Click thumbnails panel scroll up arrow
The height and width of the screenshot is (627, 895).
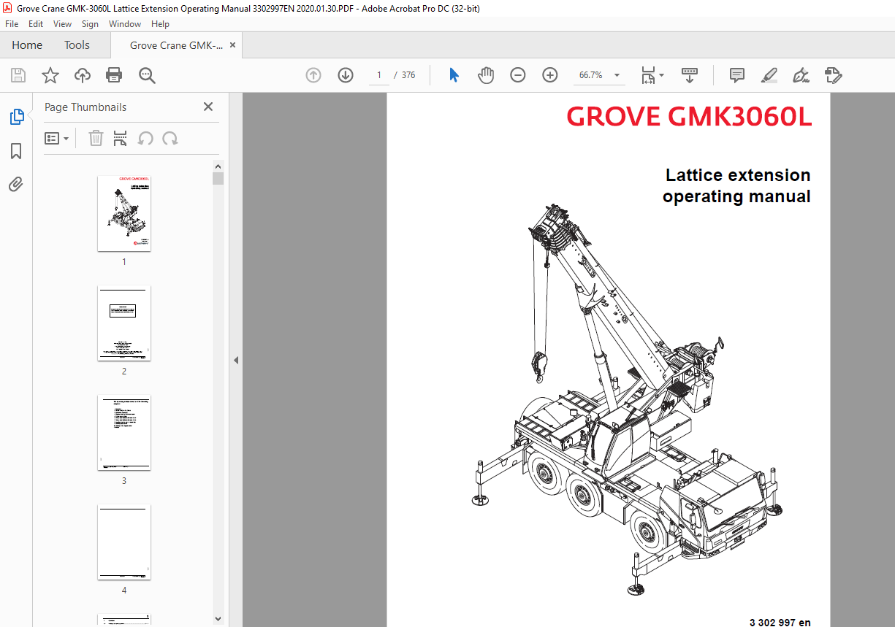(218, 166)
